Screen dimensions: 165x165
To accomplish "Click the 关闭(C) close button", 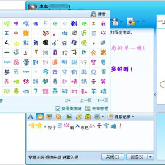I will pyautogui.click(x=113, y=157).
